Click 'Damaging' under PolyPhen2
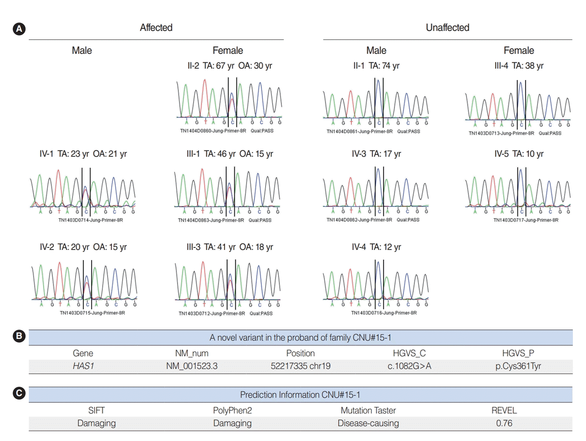Viewport: 586px width, 441px height. tap(233, 423)
